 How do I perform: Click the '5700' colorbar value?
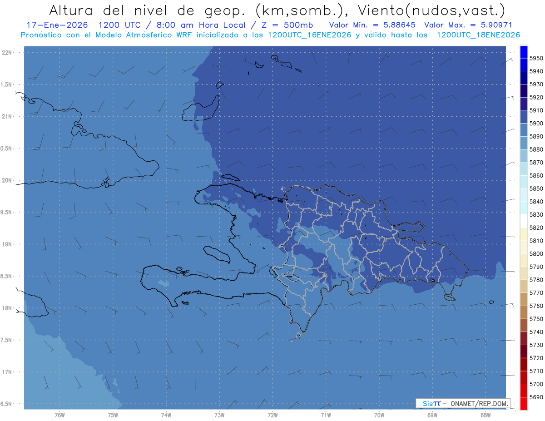tap(536, 384)
